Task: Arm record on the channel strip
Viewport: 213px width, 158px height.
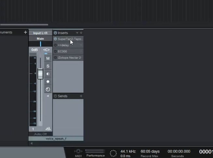Action: point(48,82)
